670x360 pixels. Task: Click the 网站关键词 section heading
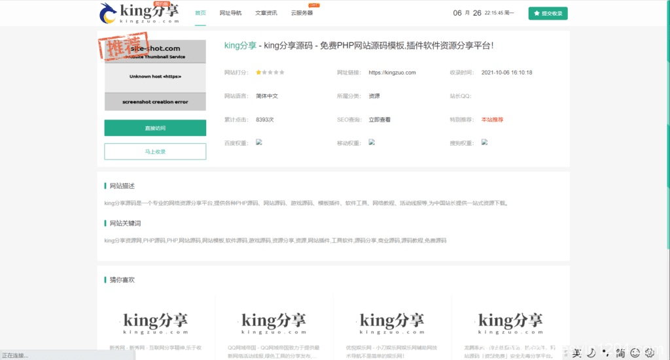coord(125,223)
